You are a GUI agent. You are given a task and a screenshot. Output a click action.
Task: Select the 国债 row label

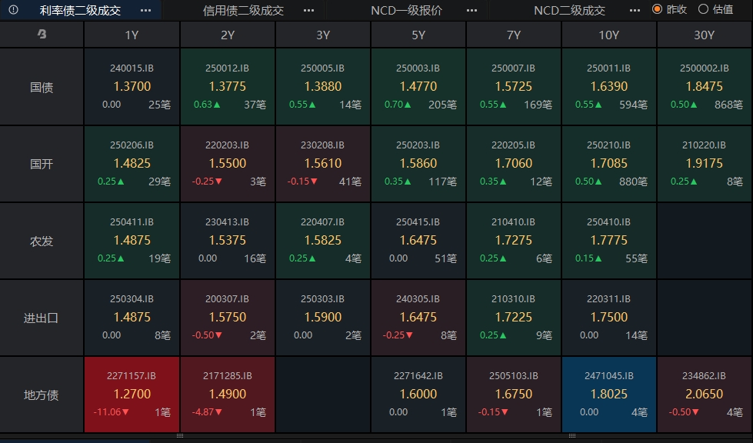coord(42,87)
